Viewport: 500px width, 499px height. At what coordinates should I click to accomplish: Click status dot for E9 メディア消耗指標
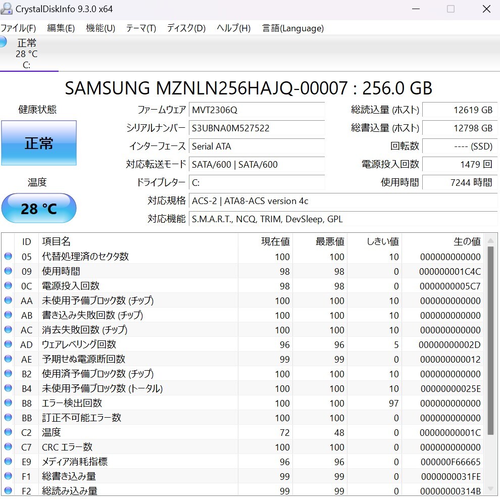pyautogui.click(x=8, y=462)
